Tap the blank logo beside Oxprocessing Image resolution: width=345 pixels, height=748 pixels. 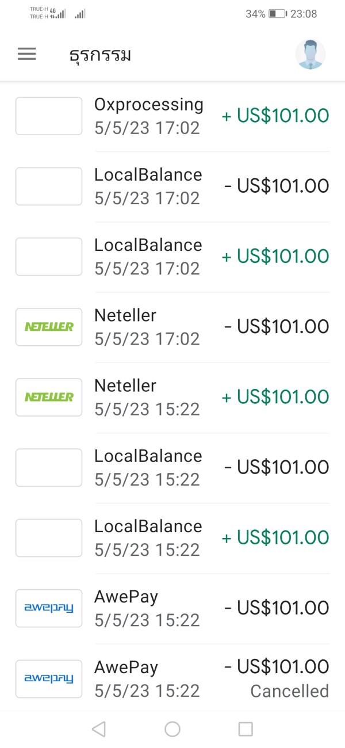pos(49,116)
